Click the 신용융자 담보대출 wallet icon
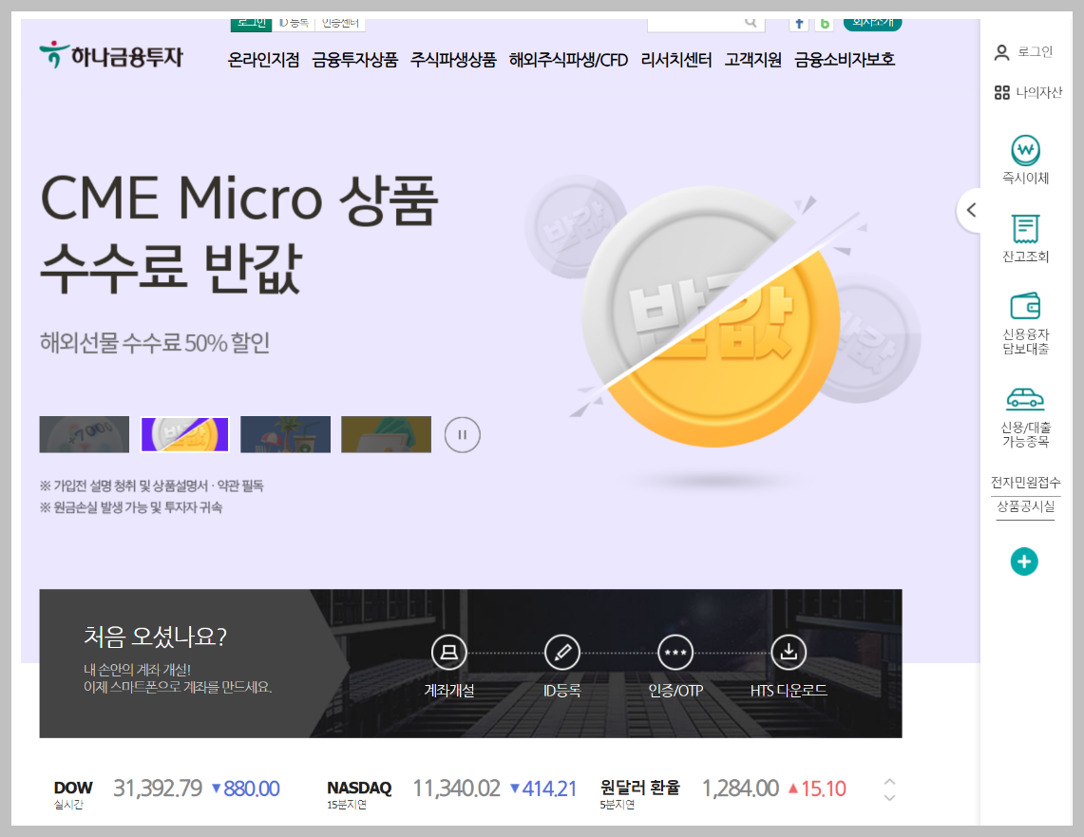 pos(1026,306)
